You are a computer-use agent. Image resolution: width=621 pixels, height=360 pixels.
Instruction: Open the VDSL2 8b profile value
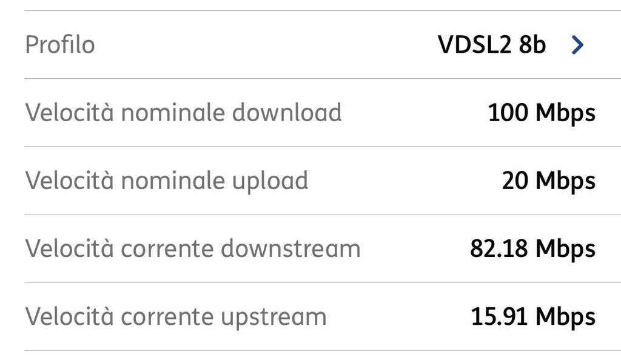tap(491, 45)
